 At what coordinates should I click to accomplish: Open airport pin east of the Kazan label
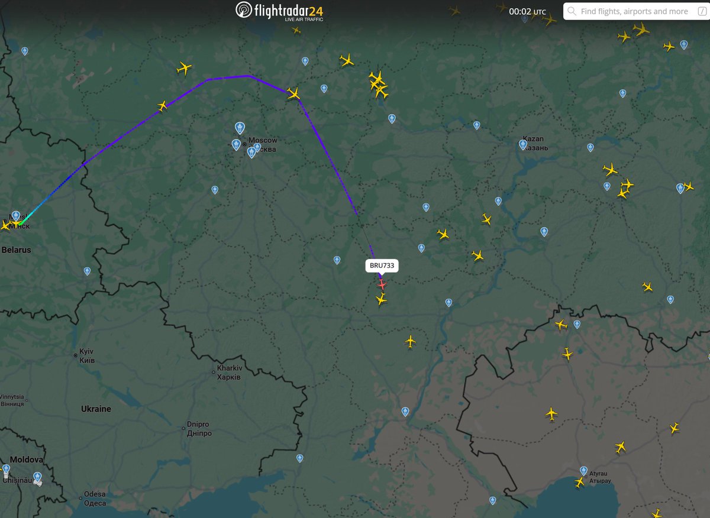590,148
